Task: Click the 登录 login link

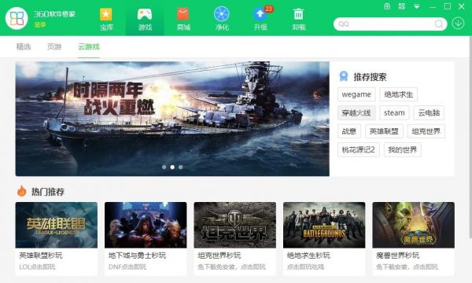Action: point(40,24)
